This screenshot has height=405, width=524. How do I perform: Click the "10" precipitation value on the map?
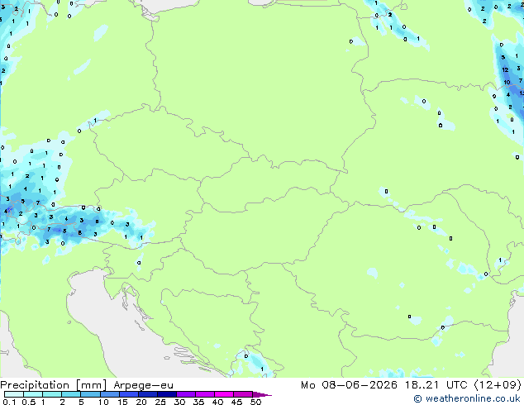[x=507, y=82]
